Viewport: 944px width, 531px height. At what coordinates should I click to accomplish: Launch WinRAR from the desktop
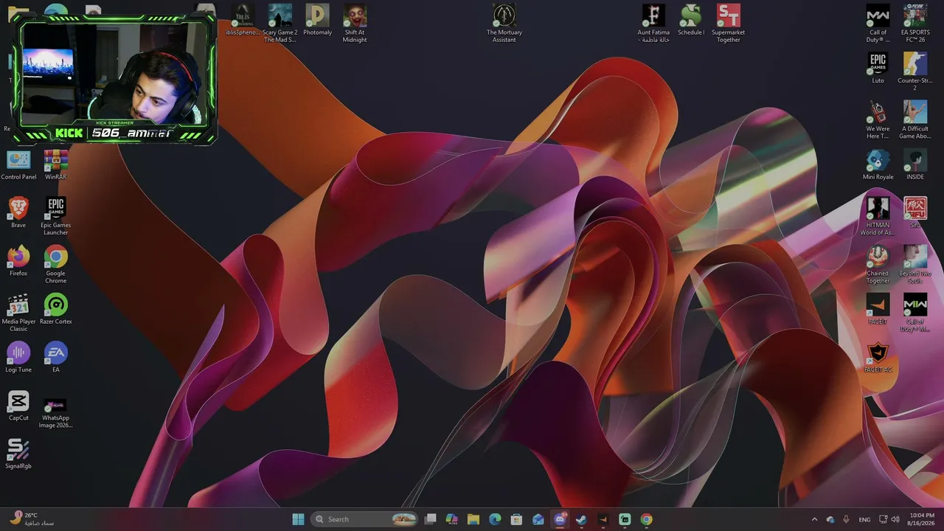tap(56, 165)
